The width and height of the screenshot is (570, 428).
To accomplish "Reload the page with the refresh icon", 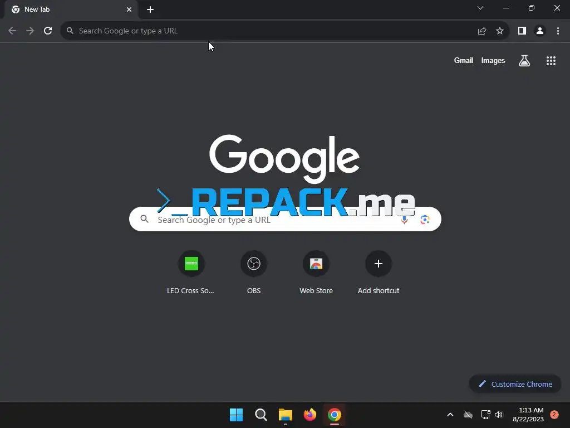I will 48,31.
